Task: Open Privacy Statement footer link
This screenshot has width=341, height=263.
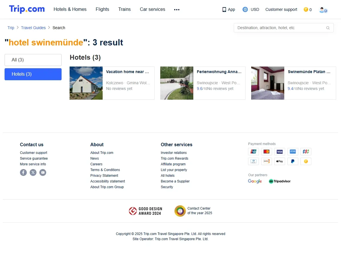Action: tap(104, 176)
